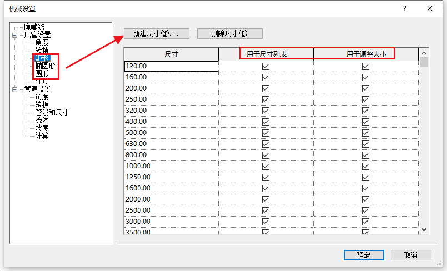The width and height of the screenshot is (447, 271).
Task: Select the 1000.00 size cell
Action: (x=172, y=166)
